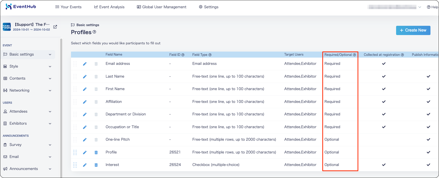Click the Field ID value 26524
Viewport: 439px width, 178px height.
pyautogui.click(x=175, y=165)
